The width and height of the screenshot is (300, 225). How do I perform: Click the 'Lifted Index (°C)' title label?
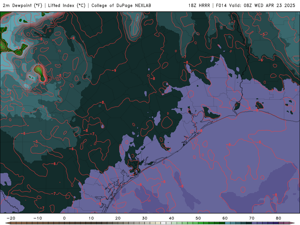(x=67, y=6)
